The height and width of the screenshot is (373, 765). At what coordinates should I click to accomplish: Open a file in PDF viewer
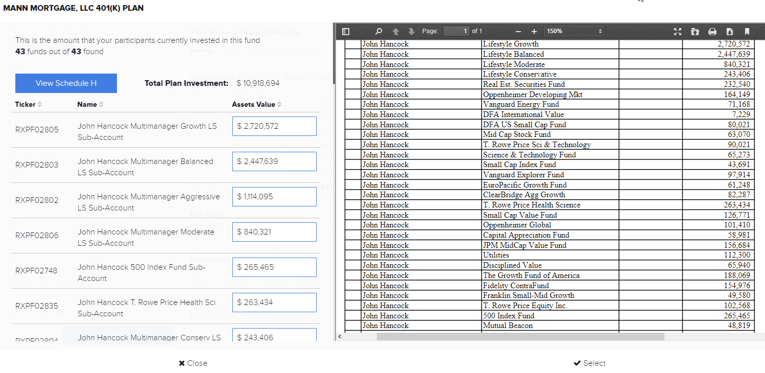[695, 31]
